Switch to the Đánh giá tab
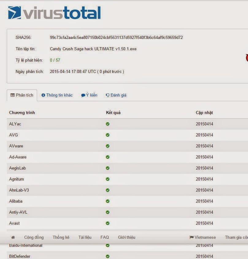 pyautogui.click(x=116, y=95)
